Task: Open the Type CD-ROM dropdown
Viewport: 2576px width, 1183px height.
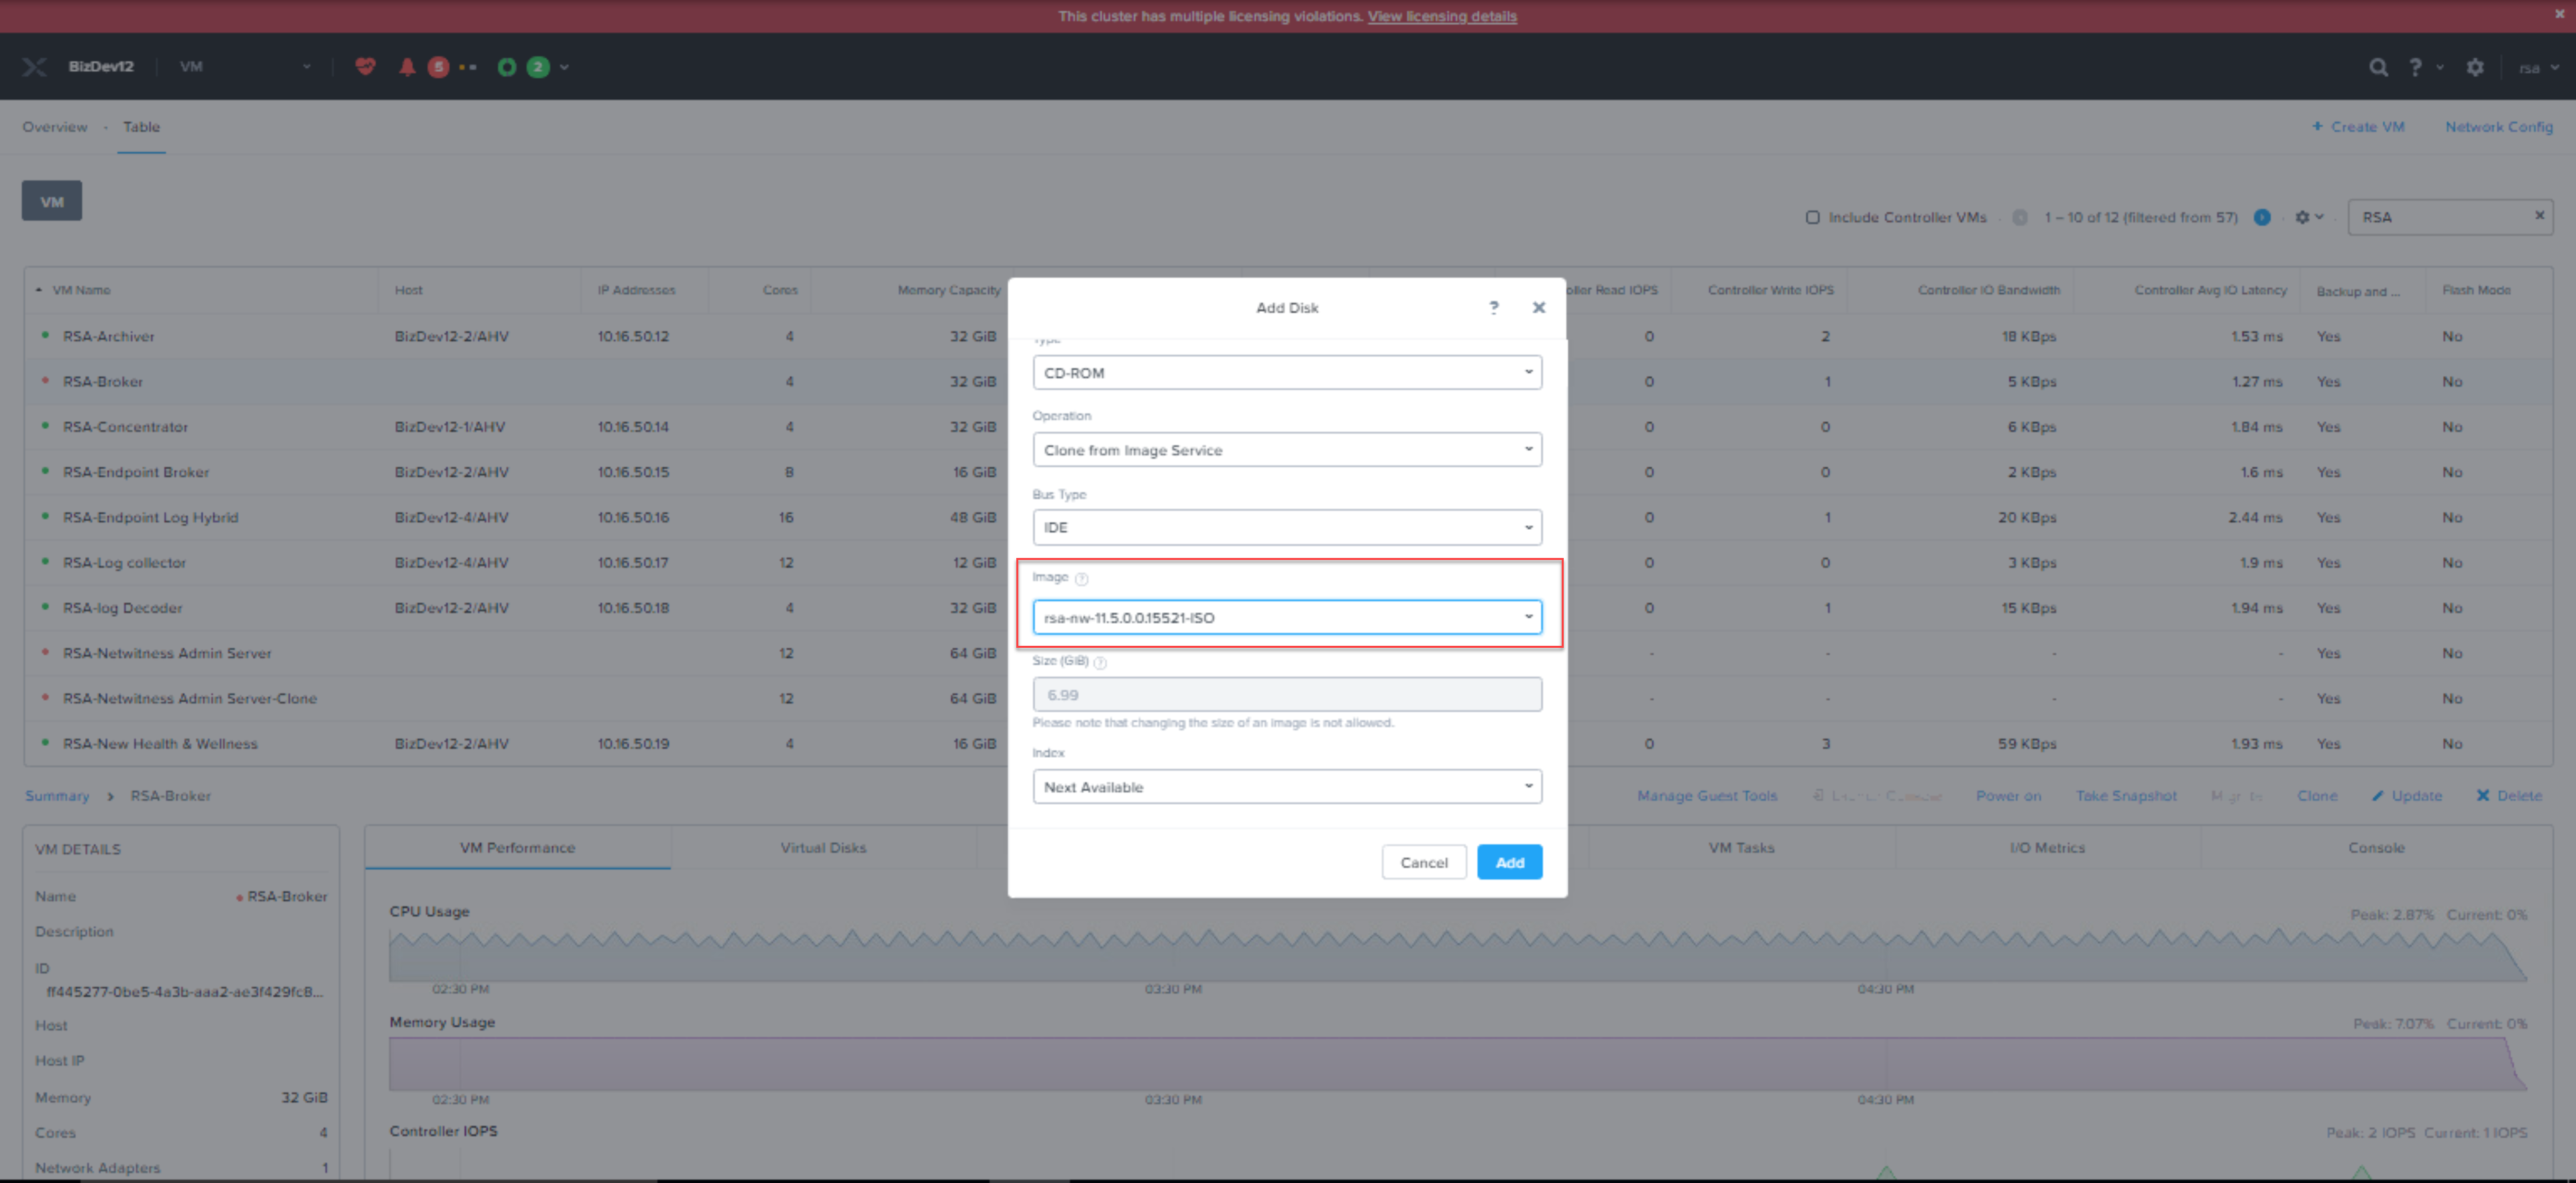Action: click(x=1286, y=372)
